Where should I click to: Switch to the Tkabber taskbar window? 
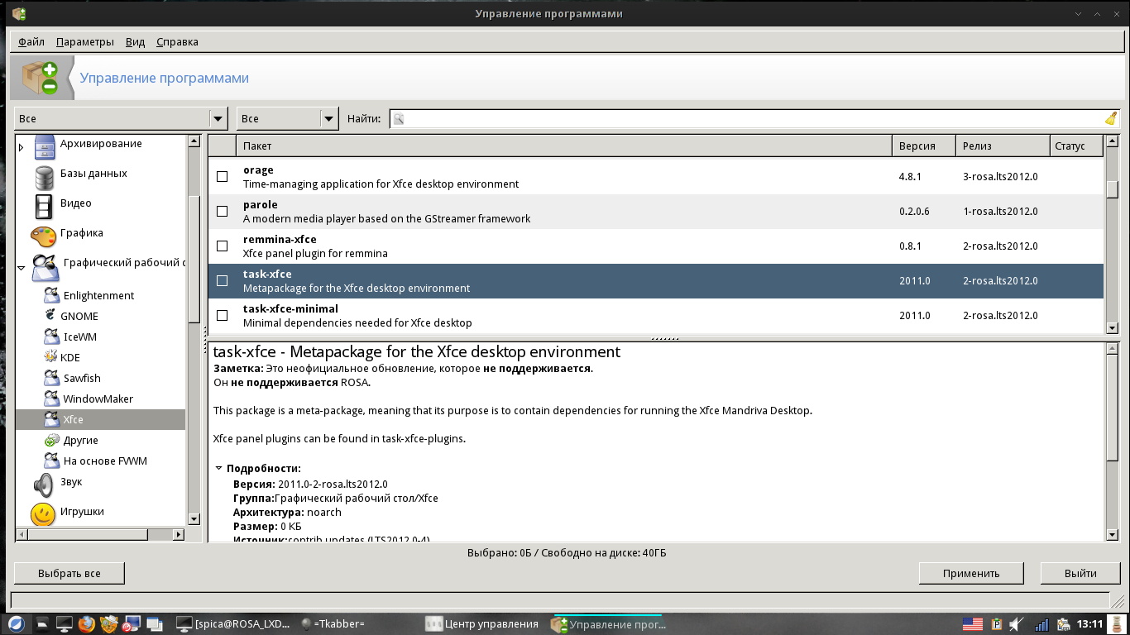point(333,623)
